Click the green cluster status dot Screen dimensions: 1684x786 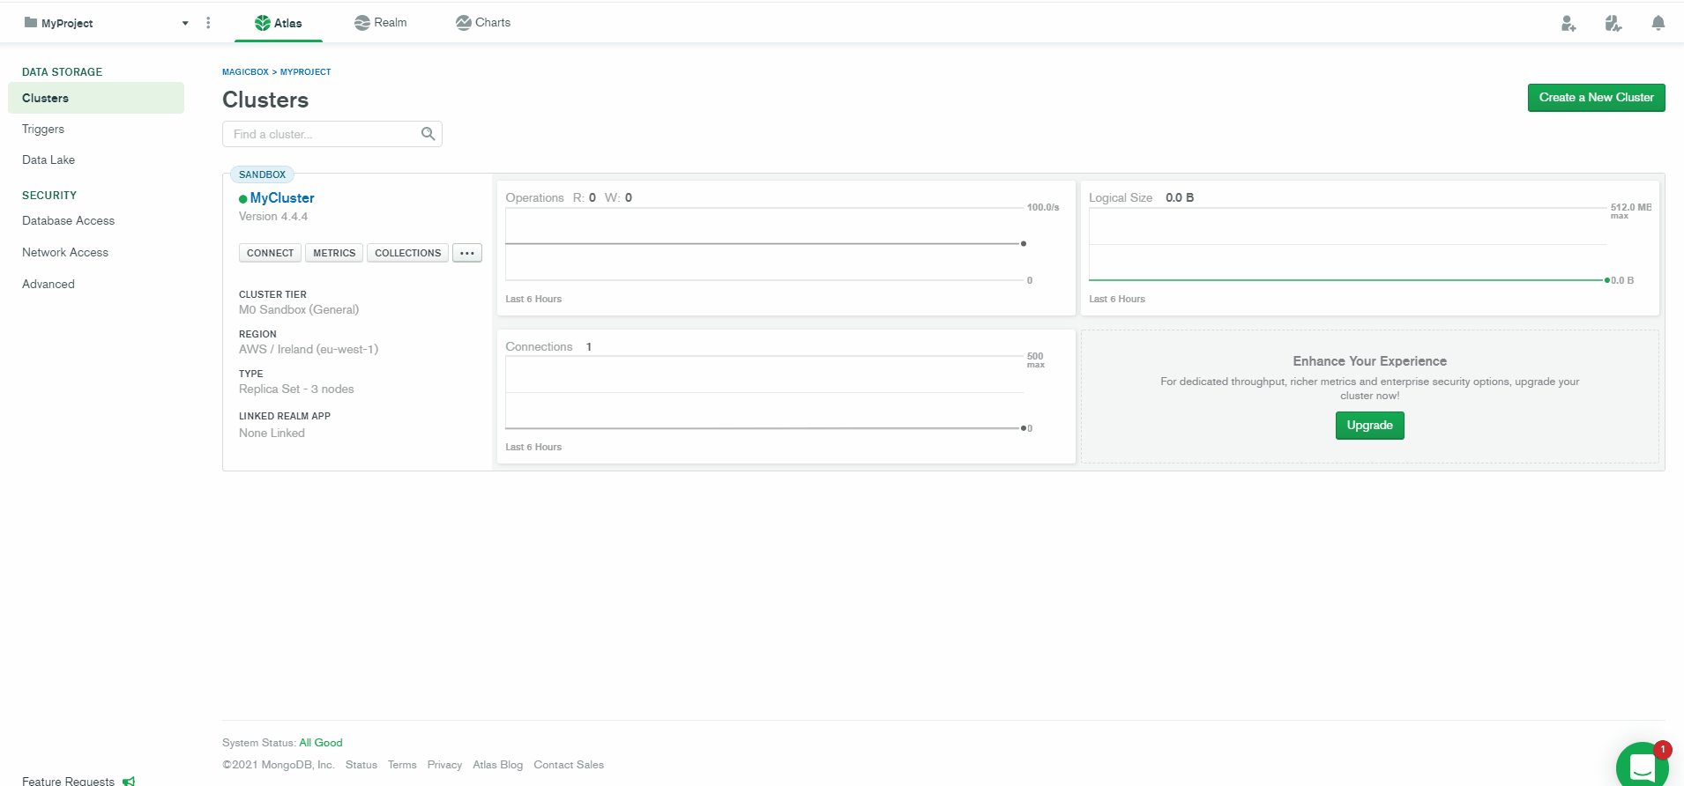242,199
